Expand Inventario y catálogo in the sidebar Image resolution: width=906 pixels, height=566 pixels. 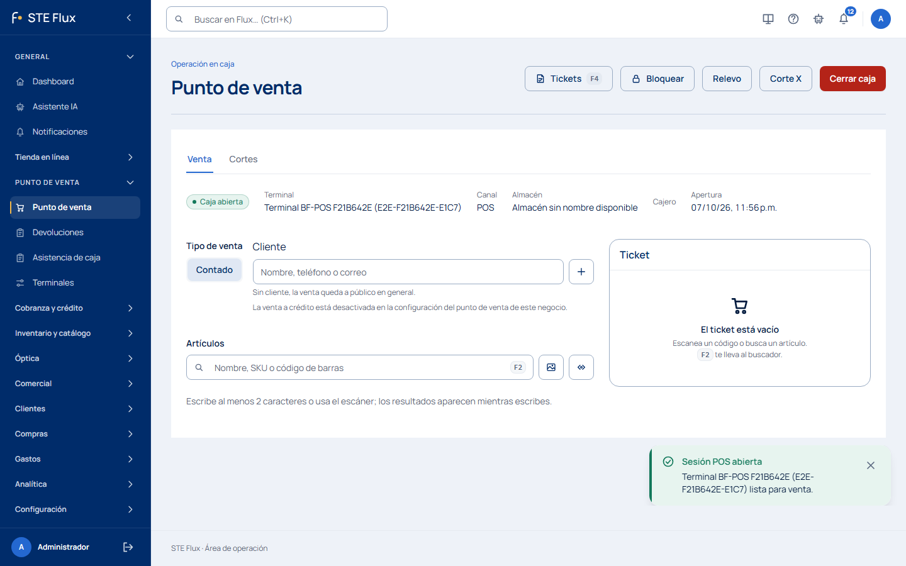click(x=75, y=333)
